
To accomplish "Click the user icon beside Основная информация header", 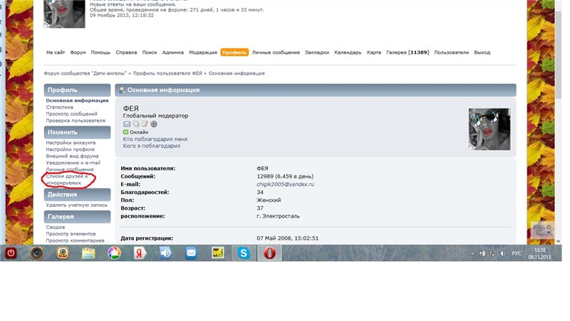I will click(x=122, y=90).
